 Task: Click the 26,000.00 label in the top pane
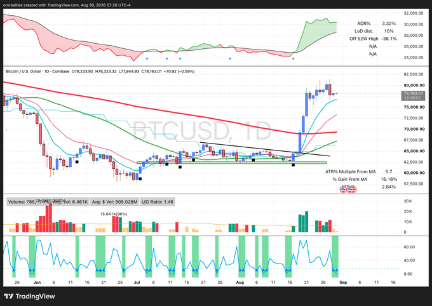click(x=414, y=46)
